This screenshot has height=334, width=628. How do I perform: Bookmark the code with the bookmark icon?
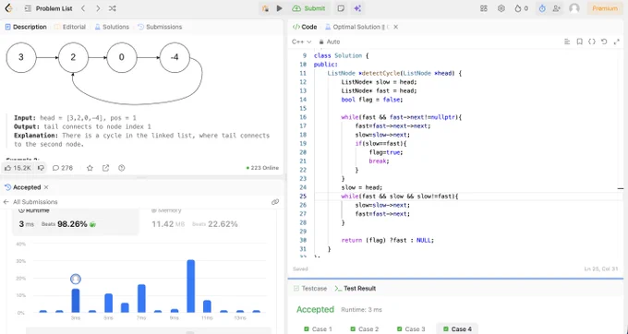tap(580, 42)
